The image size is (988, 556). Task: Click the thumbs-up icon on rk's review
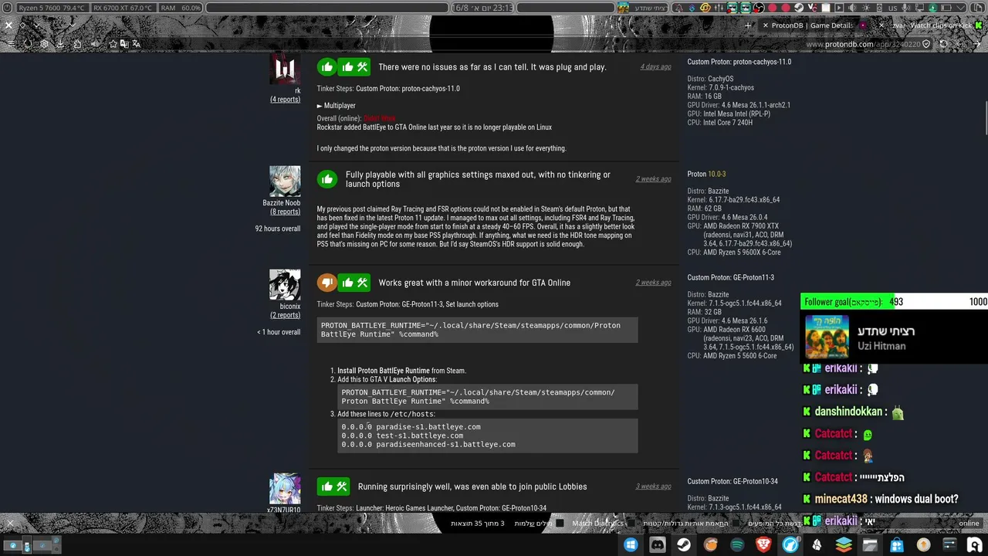[327, 67]
